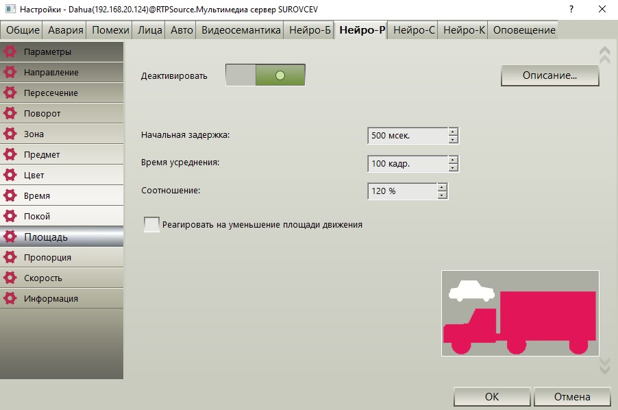Click the help question mark button
The height and width of the screenshot is (410, 618).
pyautogui.click(x=571, y=9)
